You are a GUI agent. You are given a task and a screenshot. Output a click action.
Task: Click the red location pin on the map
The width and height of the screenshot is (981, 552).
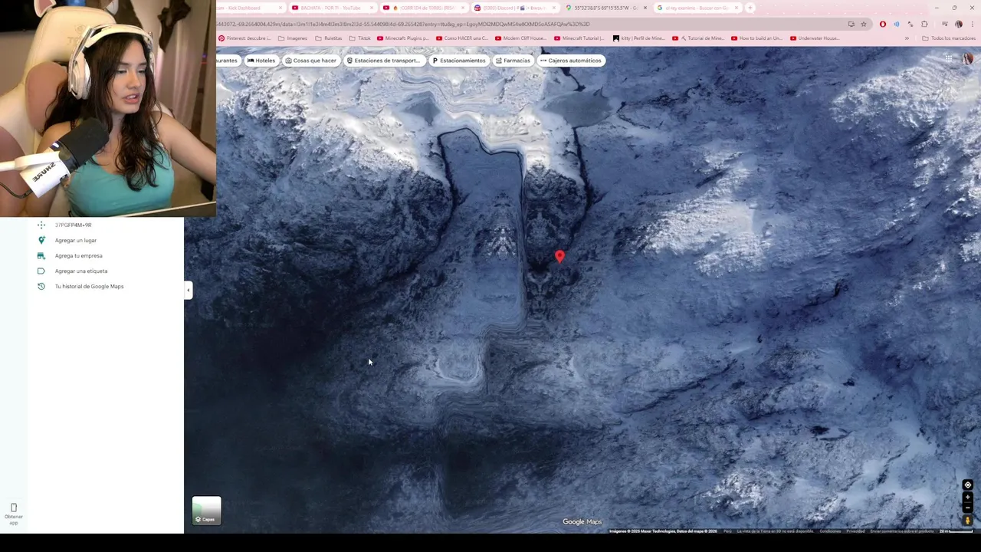click(x=559, y=257)
